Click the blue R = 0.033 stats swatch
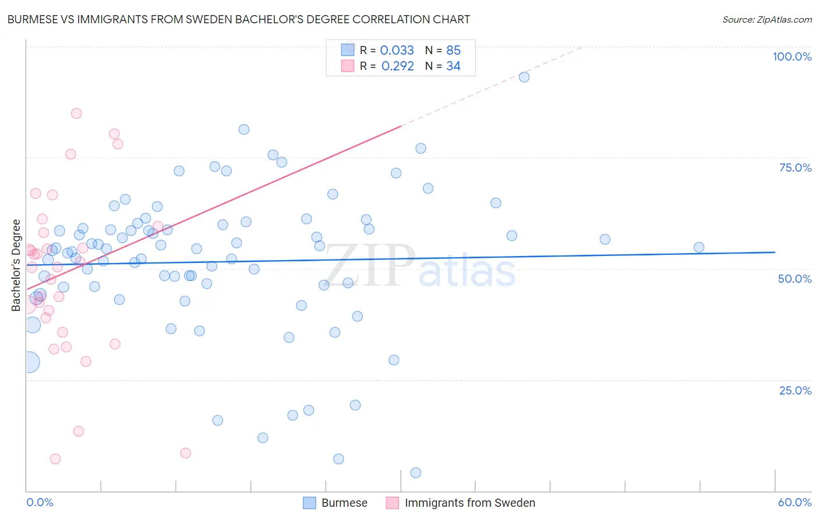Image resolution: width=819 pixels, height=519 pixels. click(x=348, y=50)
